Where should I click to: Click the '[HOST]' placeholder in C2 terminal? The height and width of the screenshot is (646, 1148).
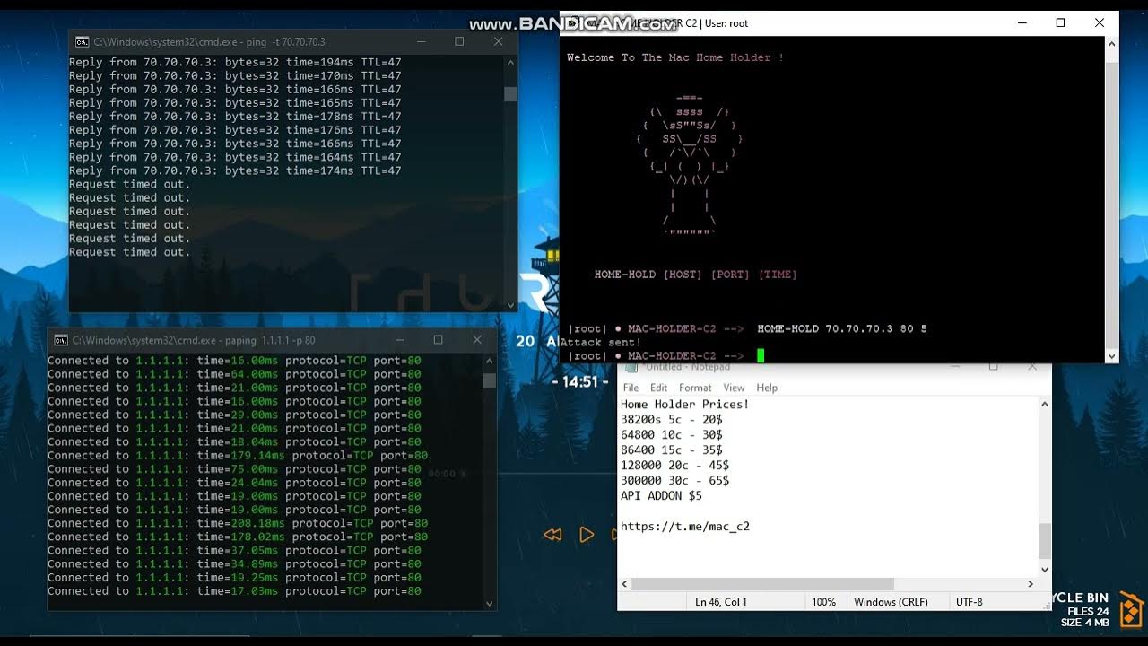tap(683, 275)
